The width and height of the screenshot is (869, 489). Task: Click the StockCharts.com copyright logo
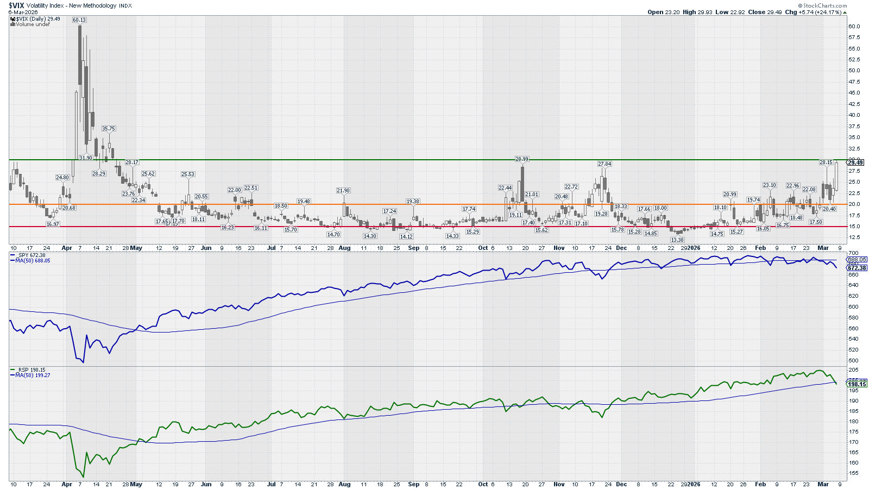[x=822, y=5]
